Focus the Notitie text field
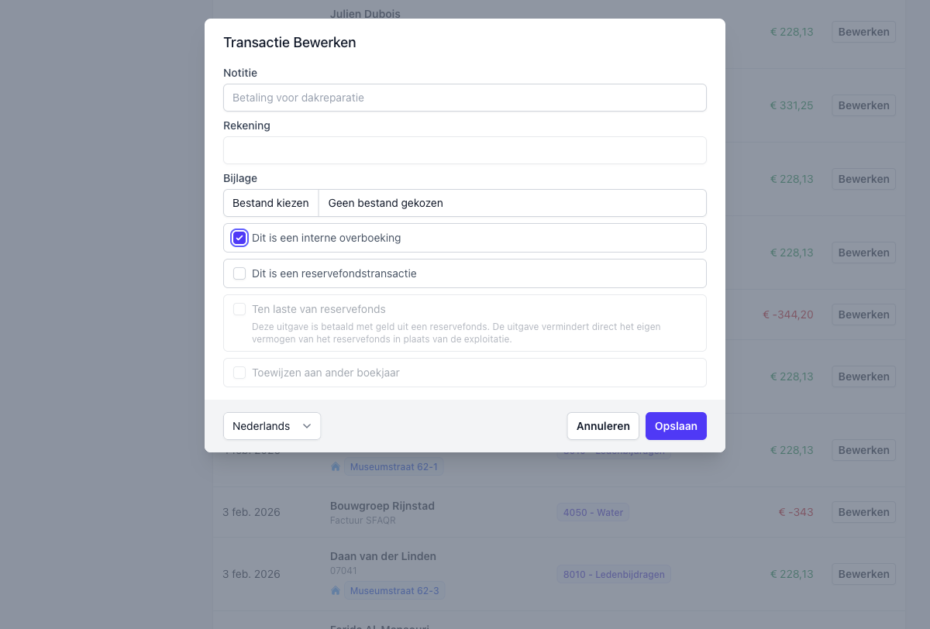This screenshot has height=629, width=930. click(465, 98)
